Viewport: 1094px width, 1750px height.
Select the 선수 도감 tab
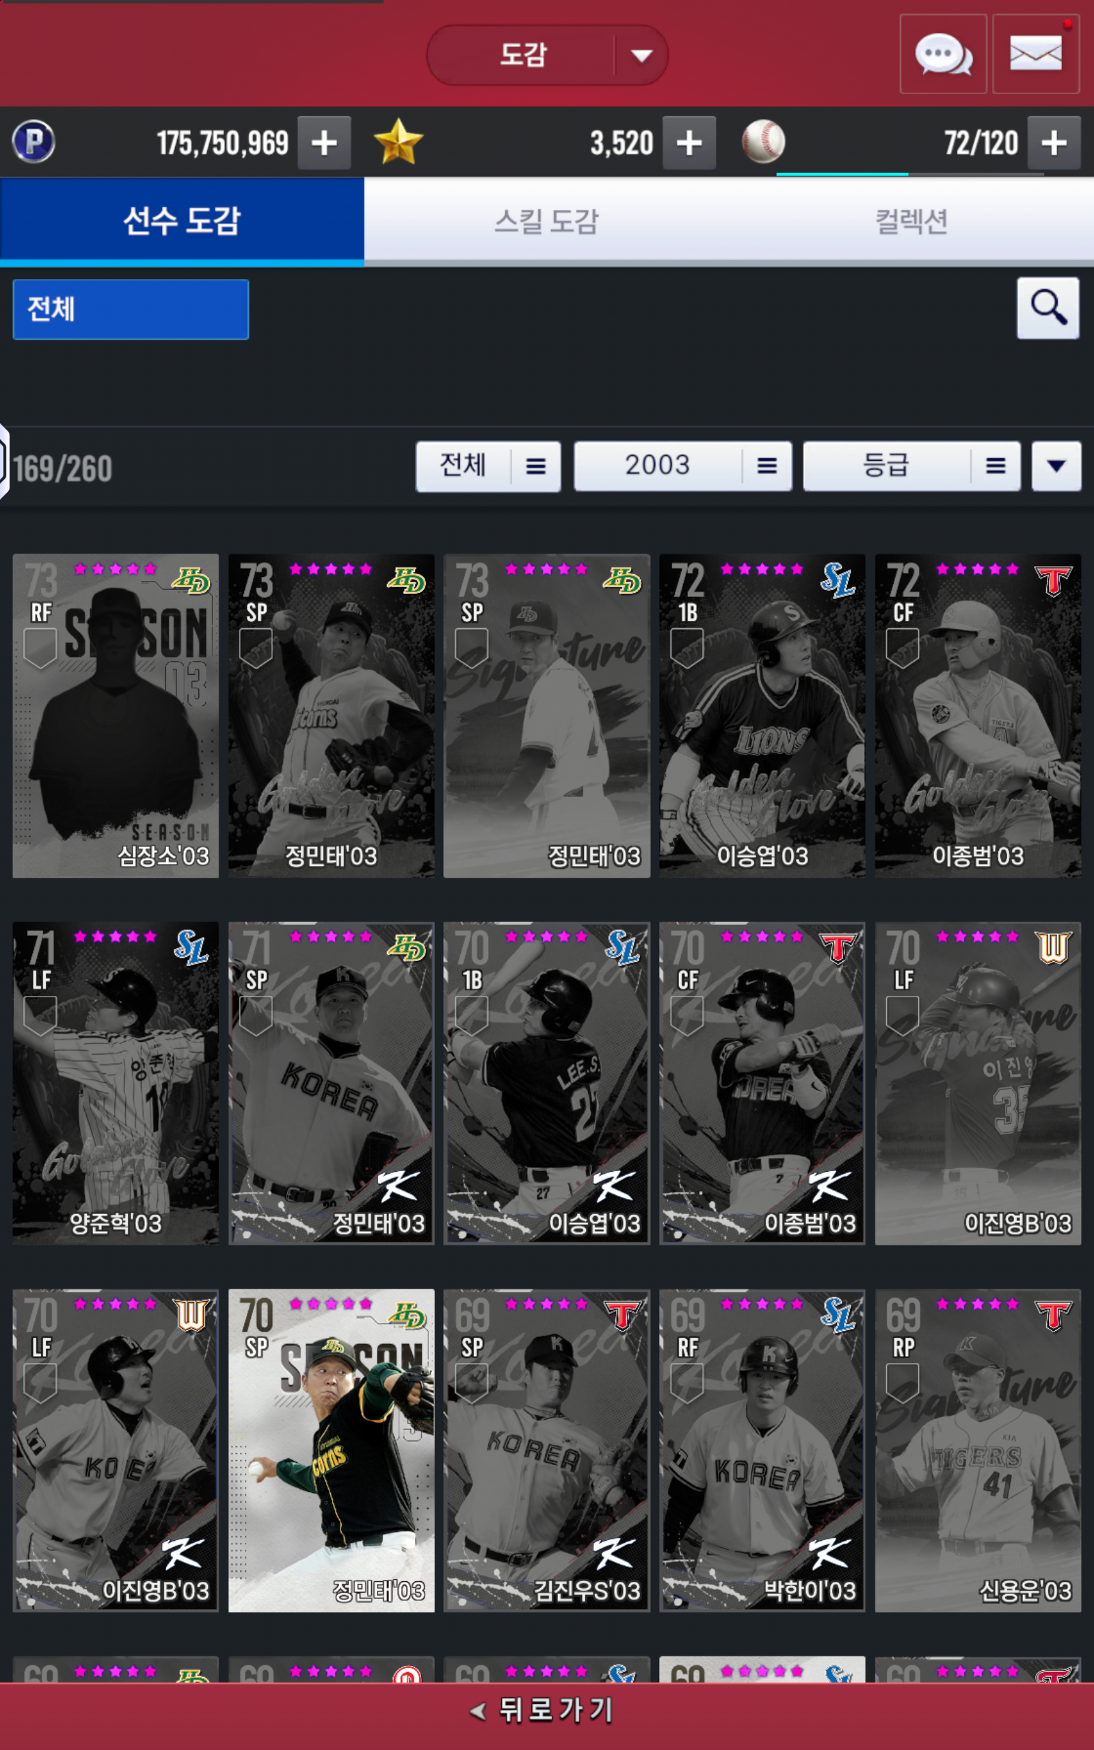pos(182,221)
